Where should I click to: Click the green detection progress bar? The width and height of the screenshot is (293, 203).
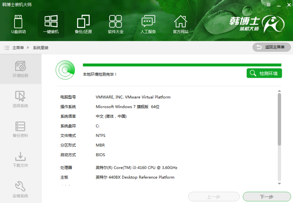[182, 65]
